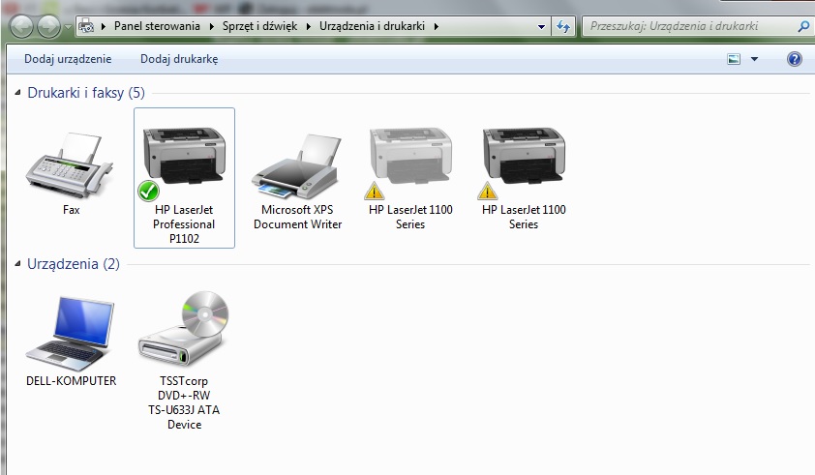This screenshot has width=815, height=475.
Task: Click Urządzenia i drukarki in the breadcrumb
Action: coord(372,26)
